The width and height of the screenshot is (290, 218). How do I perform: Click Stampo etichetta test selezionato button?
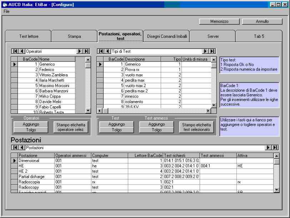196,127
